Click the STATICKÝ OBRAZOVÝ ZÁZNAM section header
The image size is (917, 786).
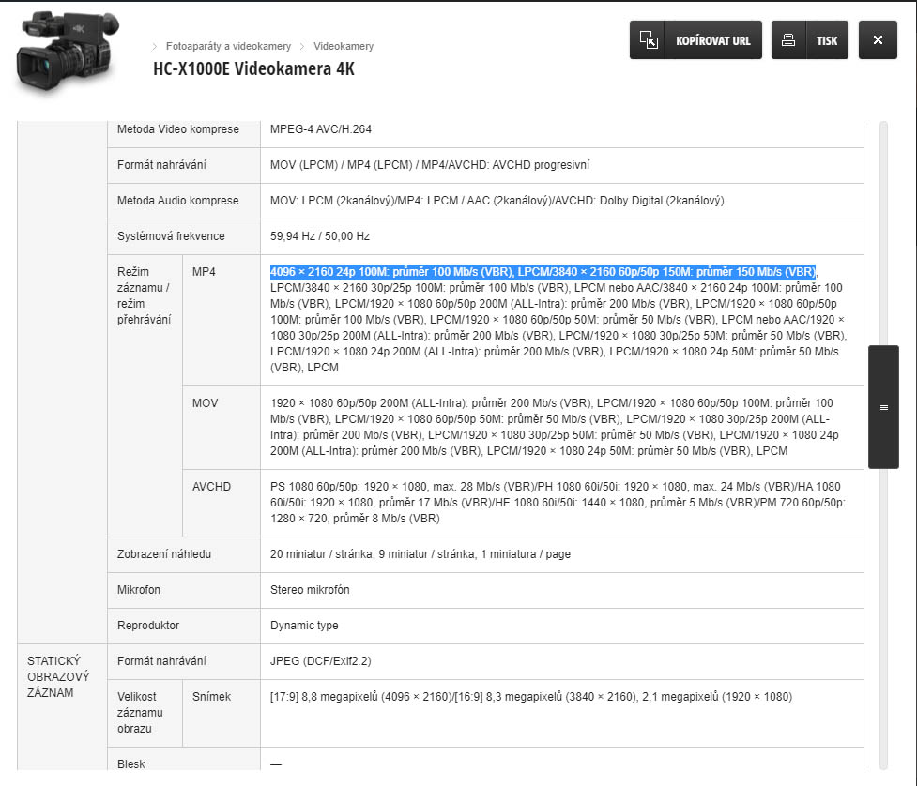[x=58, y=677]
